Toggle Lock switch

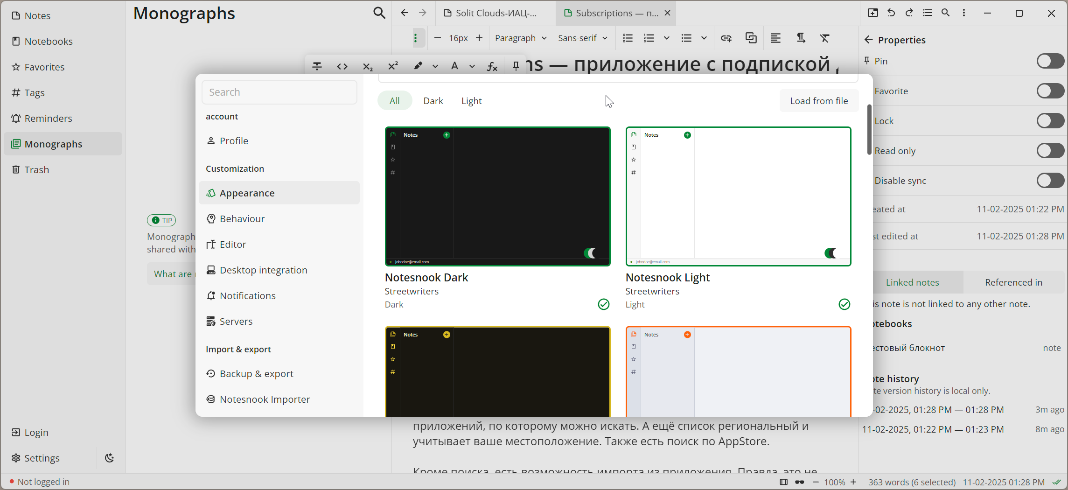[x=1050, y=121]
